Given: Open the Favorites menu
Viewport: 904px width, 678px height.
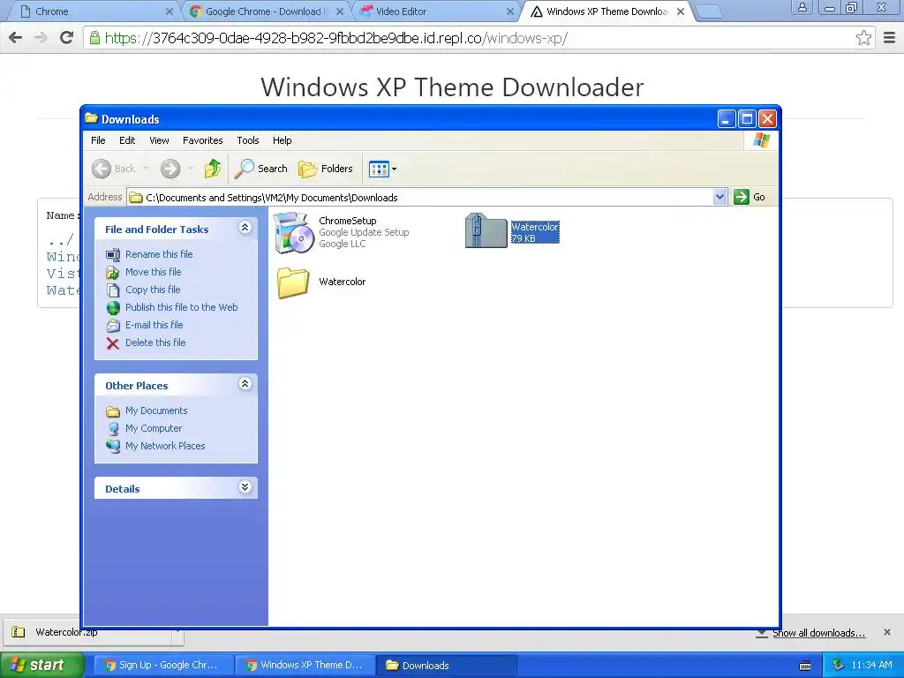Looking at the screenshot, I should 202,140.
